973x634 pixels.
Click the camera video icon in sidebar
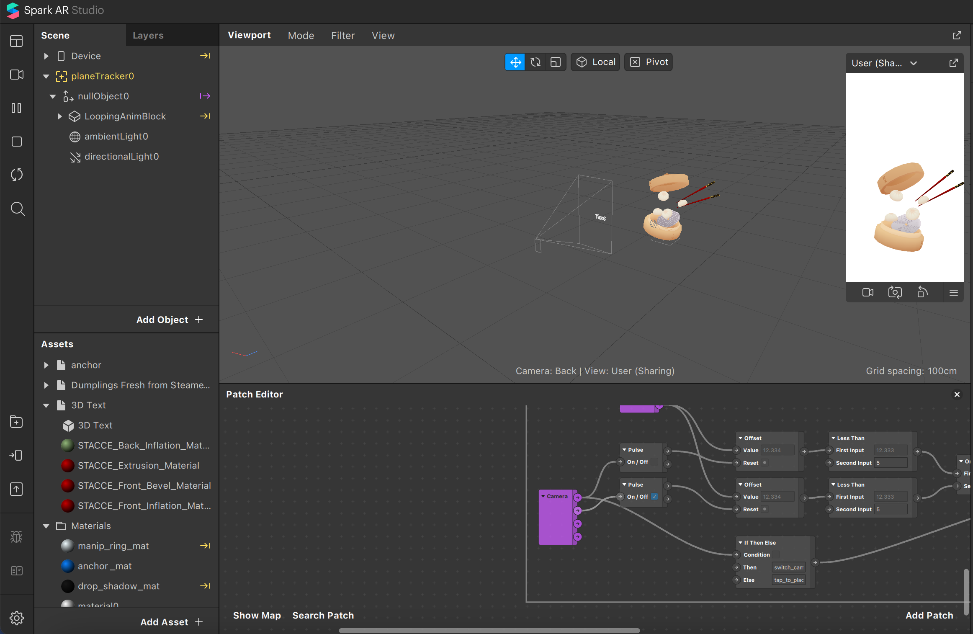pyautogui.click(x=17, y=75)
